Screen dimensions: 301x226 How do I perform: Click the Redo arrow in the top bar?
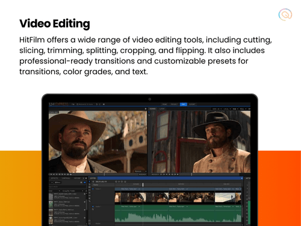tap(100, 104)
